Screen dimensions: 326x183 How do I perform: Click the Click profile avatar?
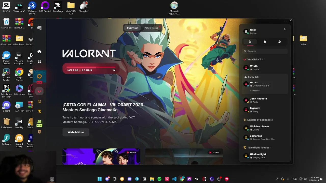(246, 31)
